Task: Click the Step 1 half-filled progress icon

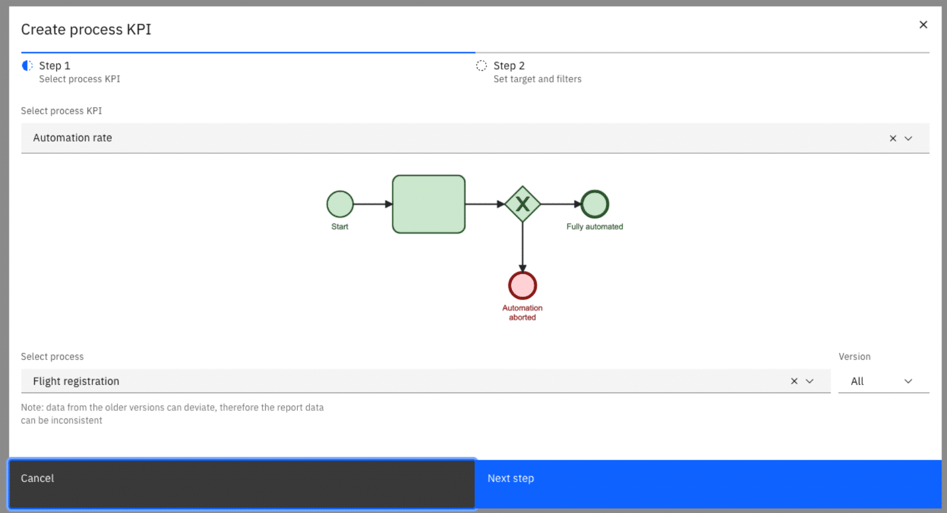Action: point(27,66)
